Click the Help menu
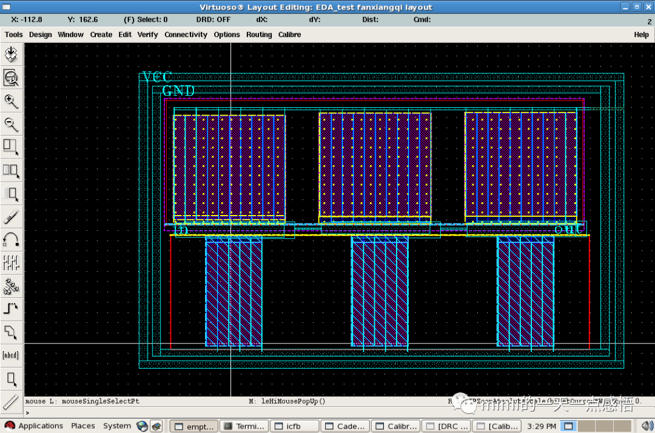655x433 pixels. pos(641,35)
